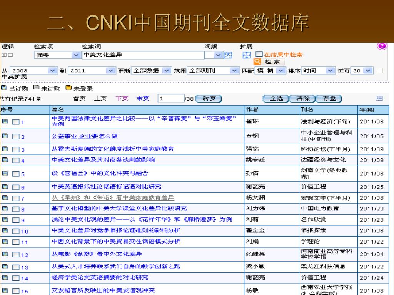Click the 已订购 legend icon
The image size is (394, 295).
point(4,88)
